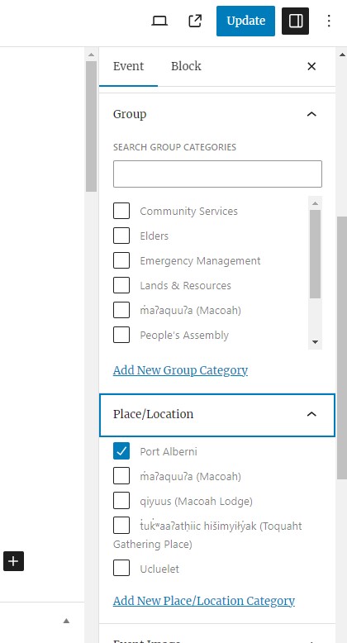Image resolution: width=347 pixels, height=643 pixels.
Task: Toggle the settings sidebar panel icon
Action: (x=295, y=21)
